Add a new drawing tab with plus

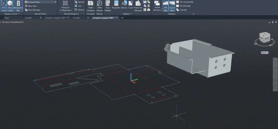click(x=122, y=18)
